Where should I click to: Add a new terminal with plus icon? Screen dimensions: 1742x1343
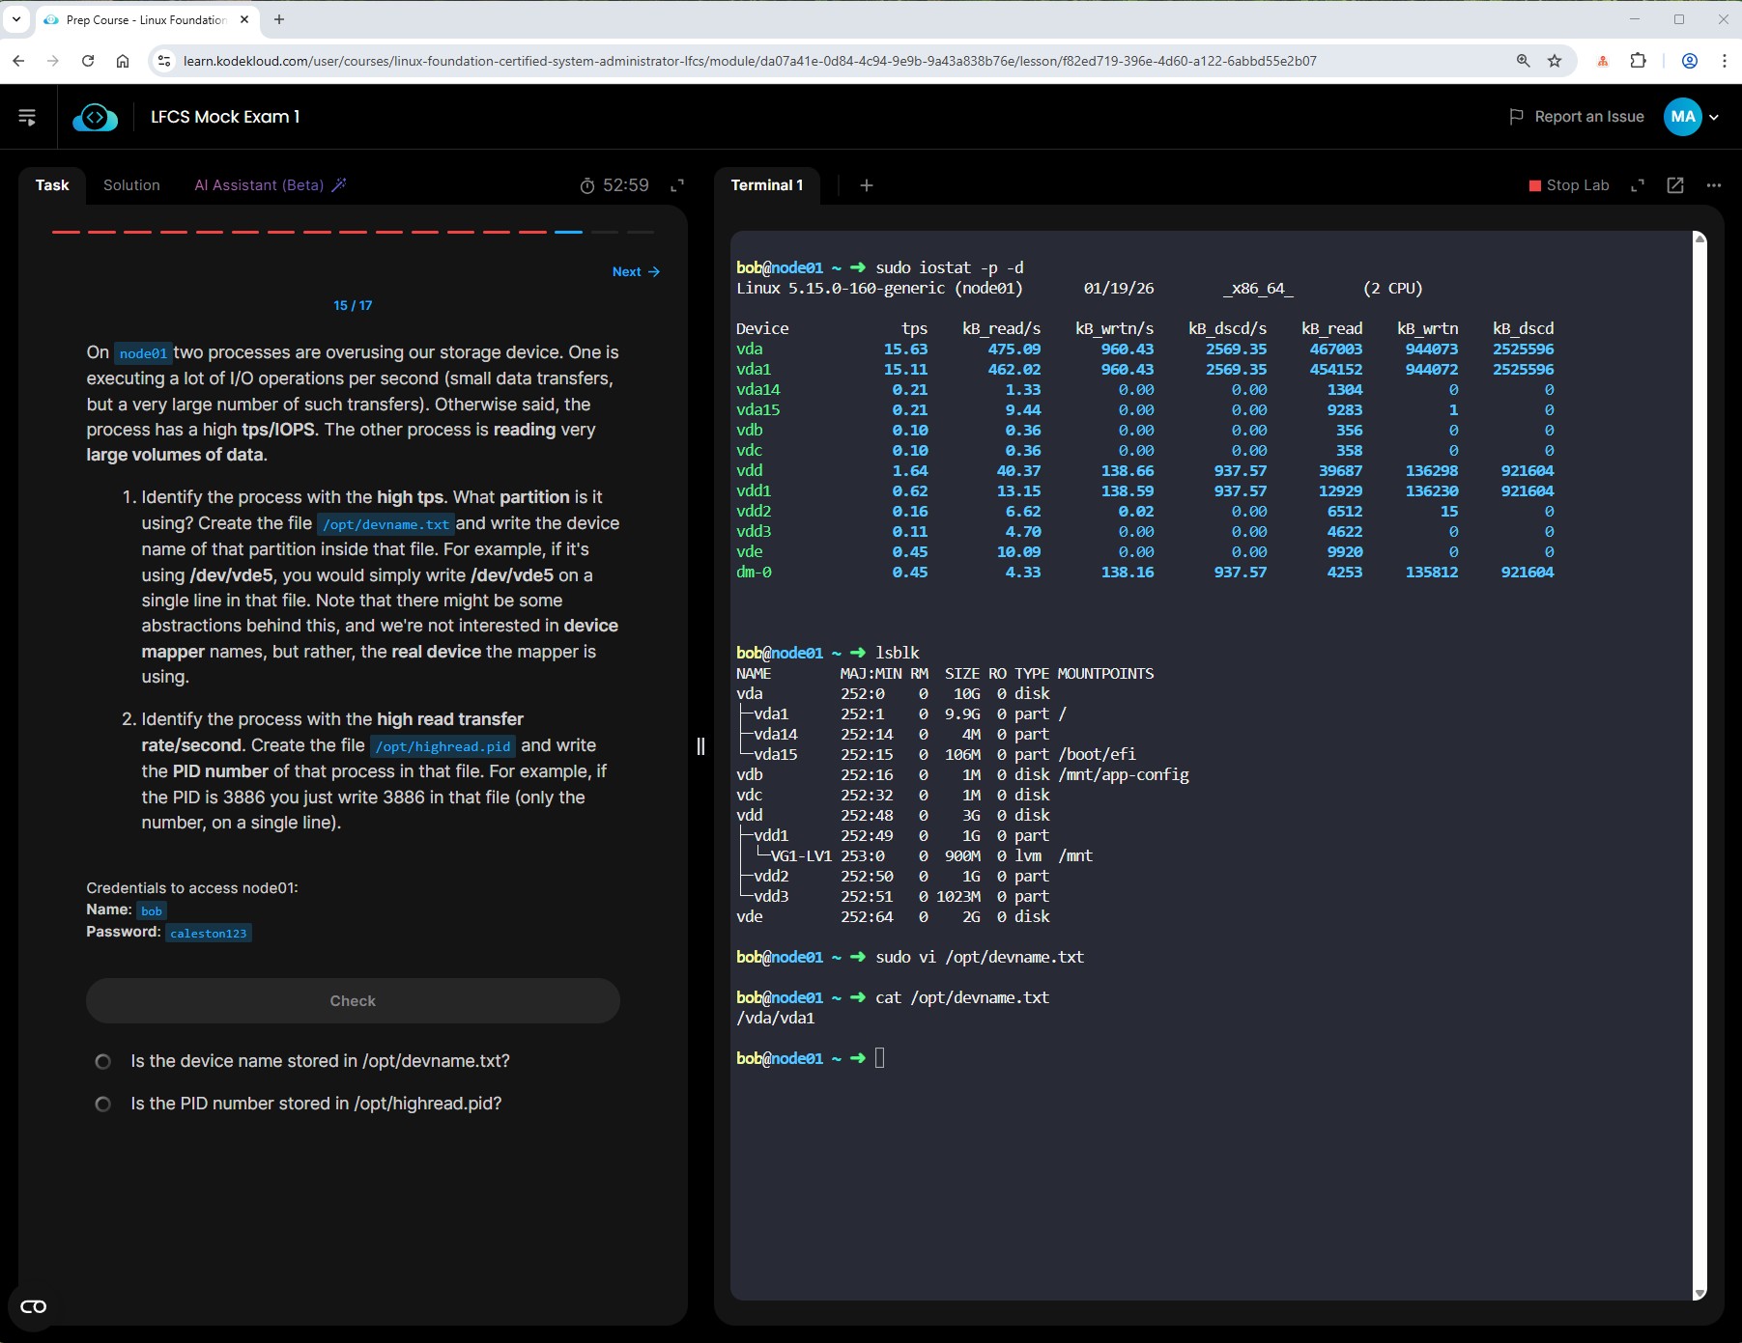click(867, 185)
